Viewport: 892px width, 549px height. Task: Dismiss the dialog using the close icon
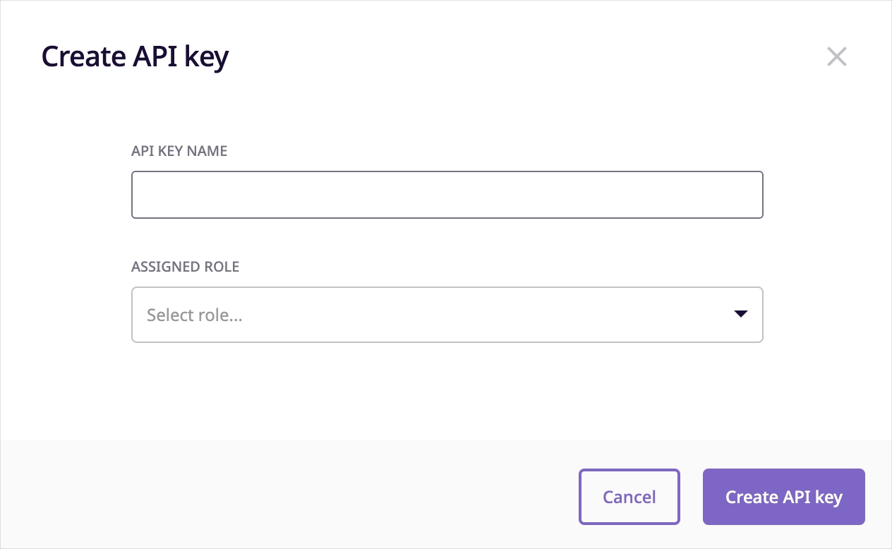(836, 57)
